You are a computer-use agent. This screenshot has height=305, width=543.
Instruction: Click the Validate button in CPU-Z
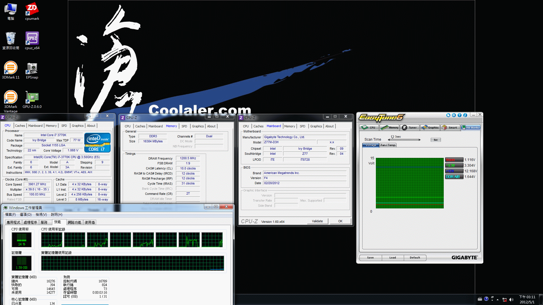(318, 221)
